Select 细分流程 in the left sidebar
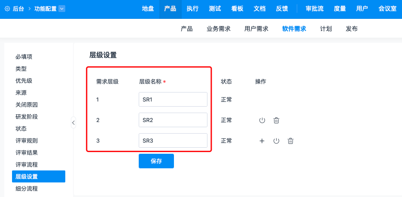 point(27,188)
